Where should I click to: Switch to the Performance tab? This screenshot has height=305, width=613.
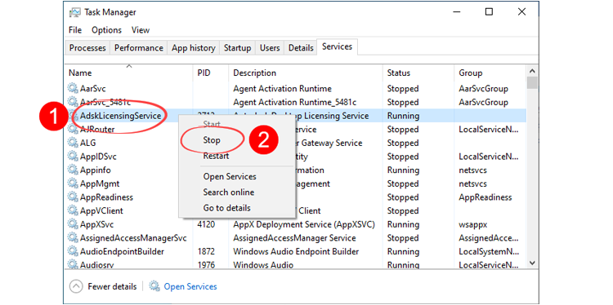pos(139,48)
